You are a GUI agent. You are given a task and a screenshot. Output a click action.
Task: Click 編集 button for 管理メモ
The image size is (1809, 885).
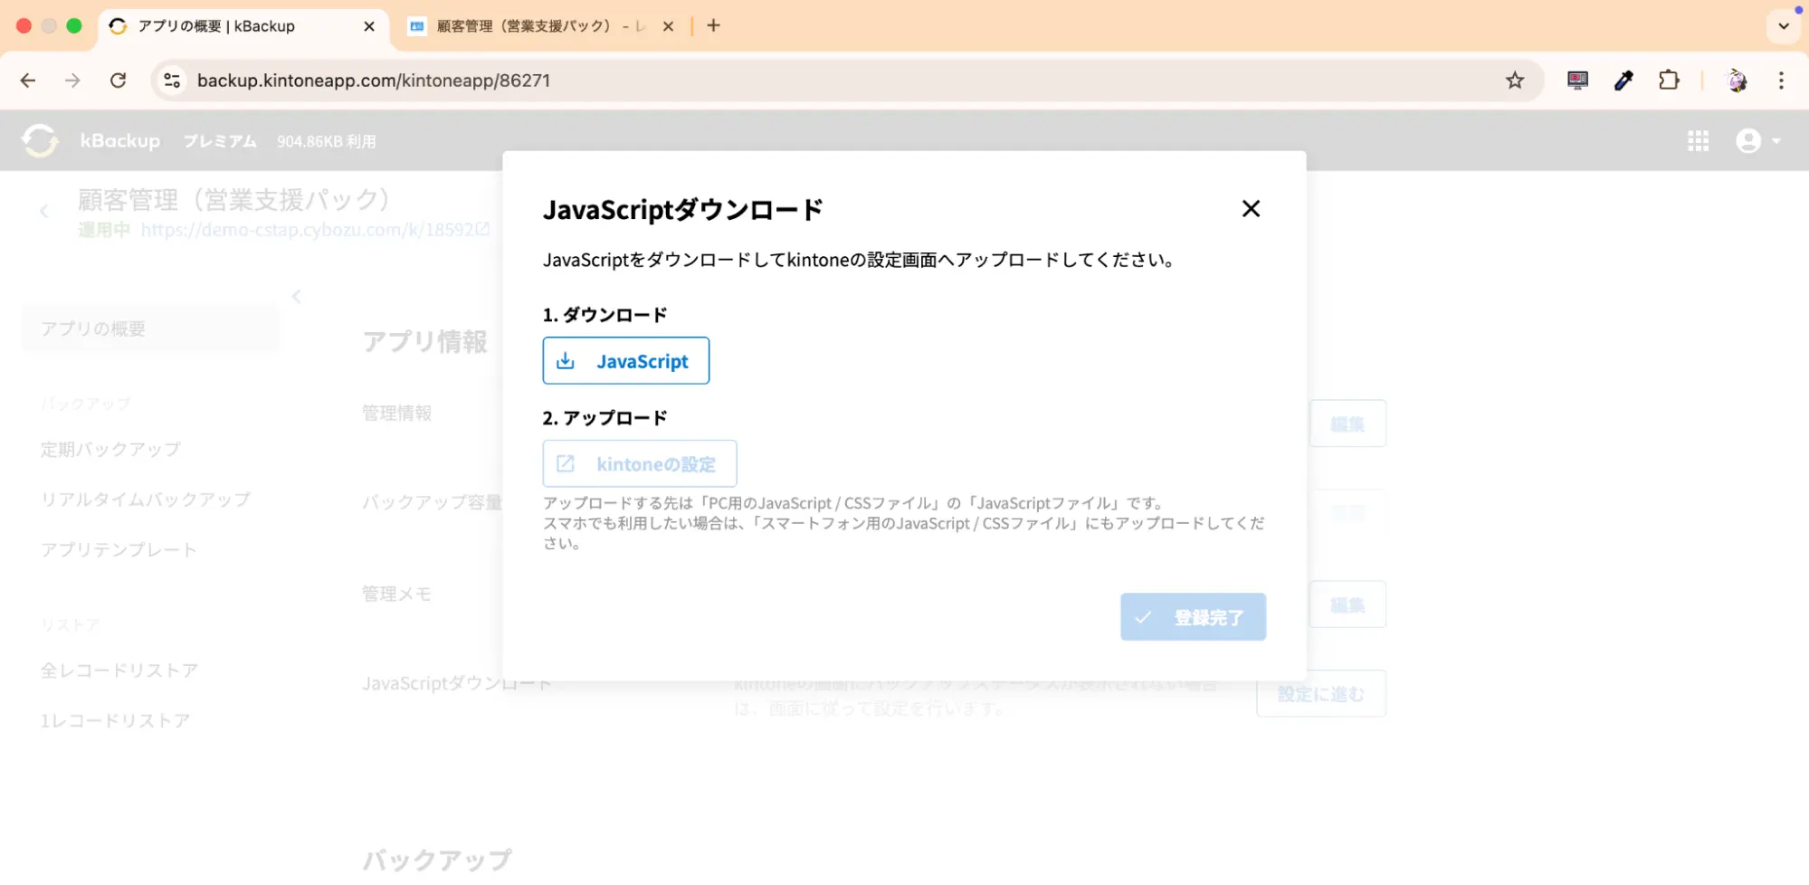point(1347,604)
